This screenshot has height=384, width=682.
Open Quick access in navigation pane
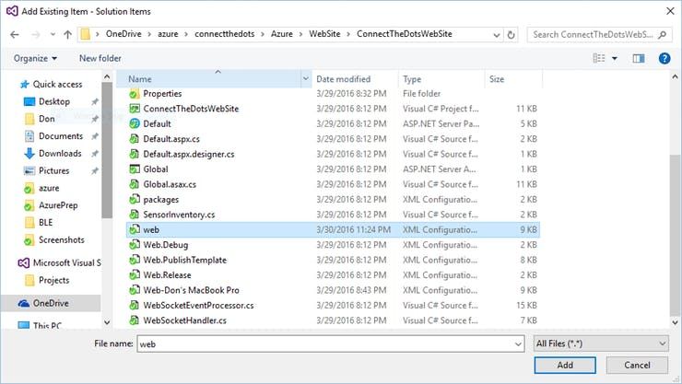[57, 85]
